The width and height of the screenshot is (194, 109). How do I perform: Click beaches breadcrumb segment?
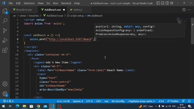[34, 16]
